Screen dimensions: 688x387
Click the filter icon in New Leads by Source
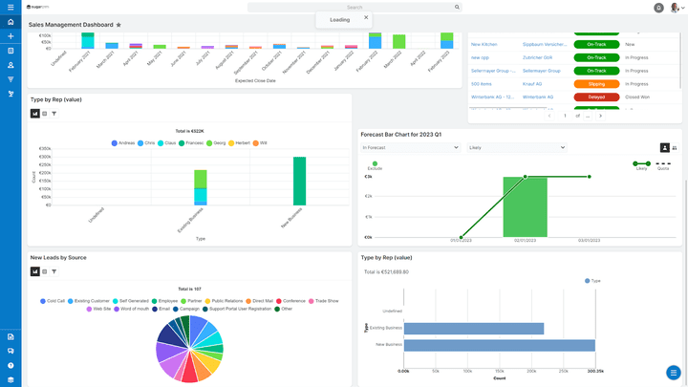[54, 271]
